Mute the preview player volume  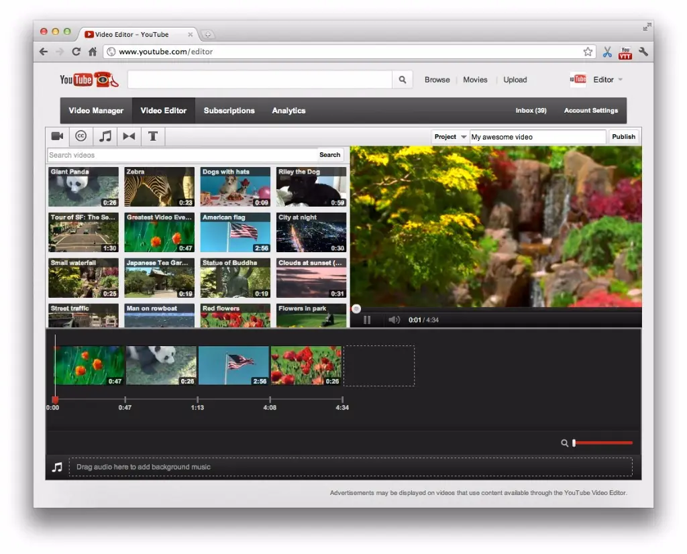pyautogui.click(x=394, y=320)
